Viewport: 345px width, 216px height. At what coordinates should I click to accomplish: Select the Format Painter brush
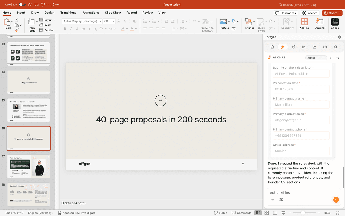tap(17, 30)
